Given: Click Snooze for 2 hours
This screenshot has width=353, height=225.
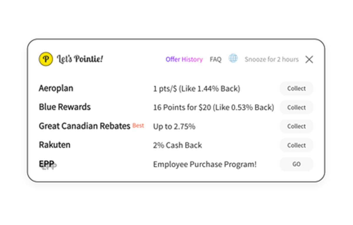Looking at the screenshot, I should 272,59.
